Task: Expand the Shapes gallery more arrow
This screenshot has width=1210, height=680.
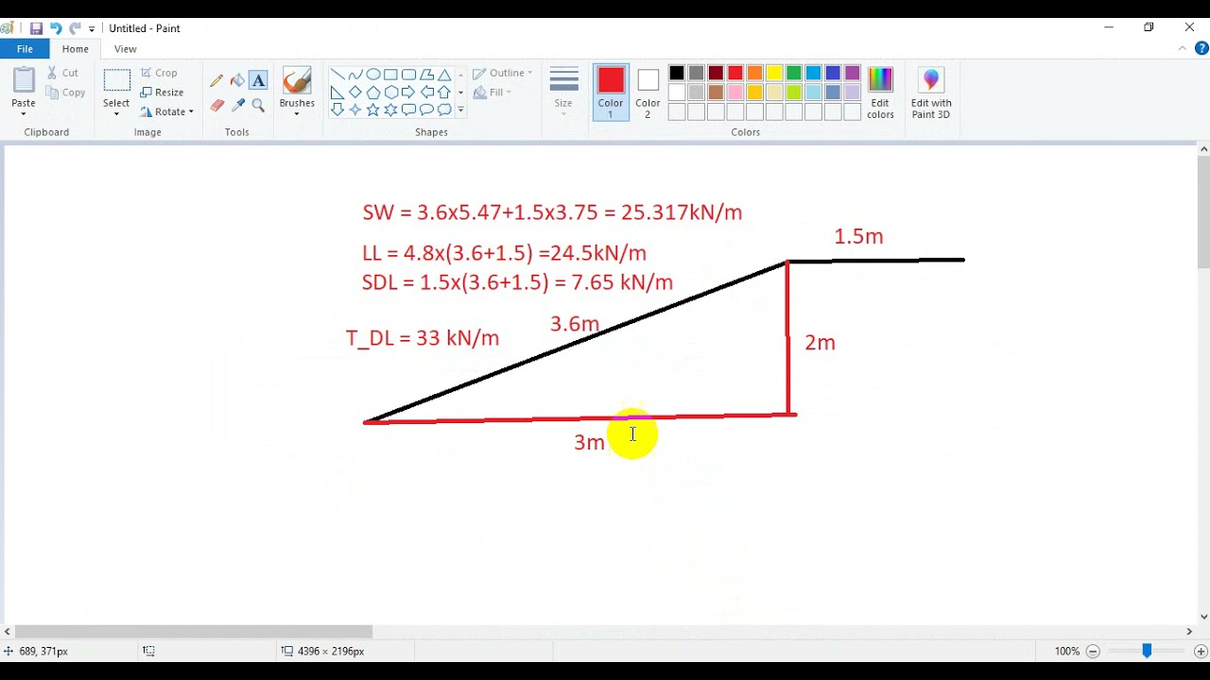Action: point(460,110)
